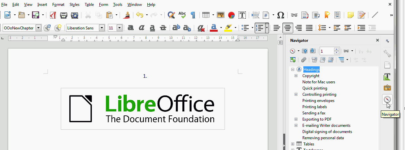
Task: Open the highlighting color dropdown arrow
Action: click(x=235, y=28)
